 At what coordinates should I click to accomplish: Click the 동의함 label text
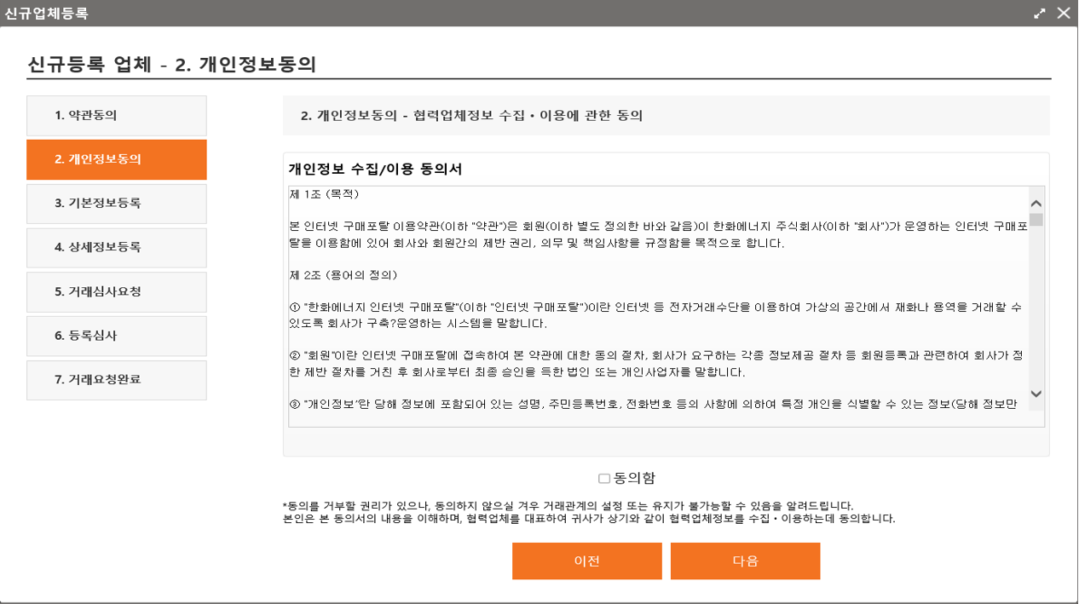pos(634,479)
